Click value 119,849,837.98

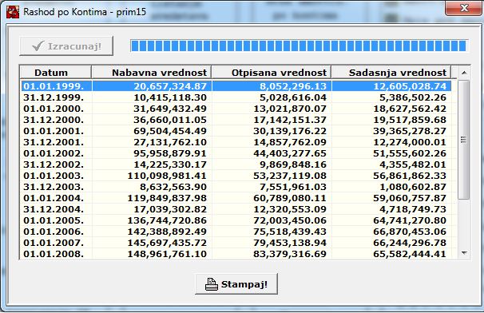tap(167, 198)
